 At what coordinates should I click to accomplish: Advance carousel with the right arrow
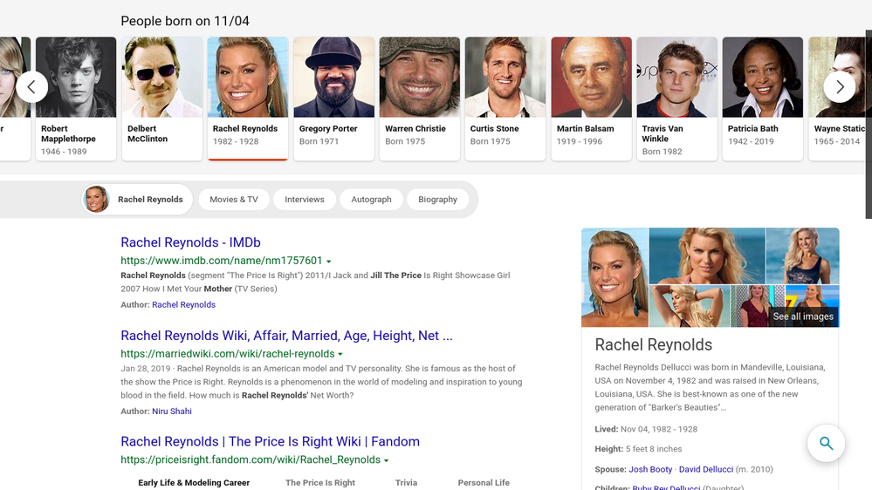[839, 86]
